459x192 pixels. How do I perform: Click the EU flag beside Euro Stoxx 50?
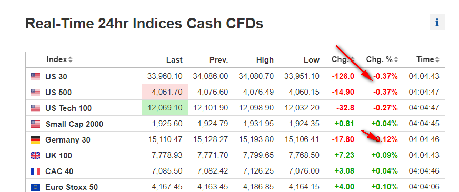pyautogui.click(x=35, y=187)
